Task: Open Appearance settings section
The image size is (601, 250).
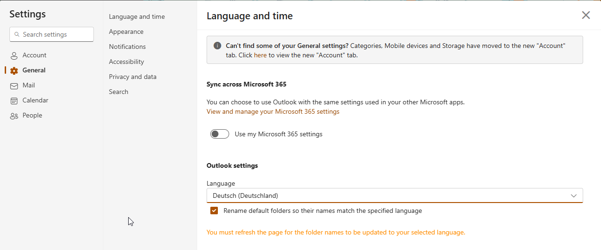Action: (126, 31)
